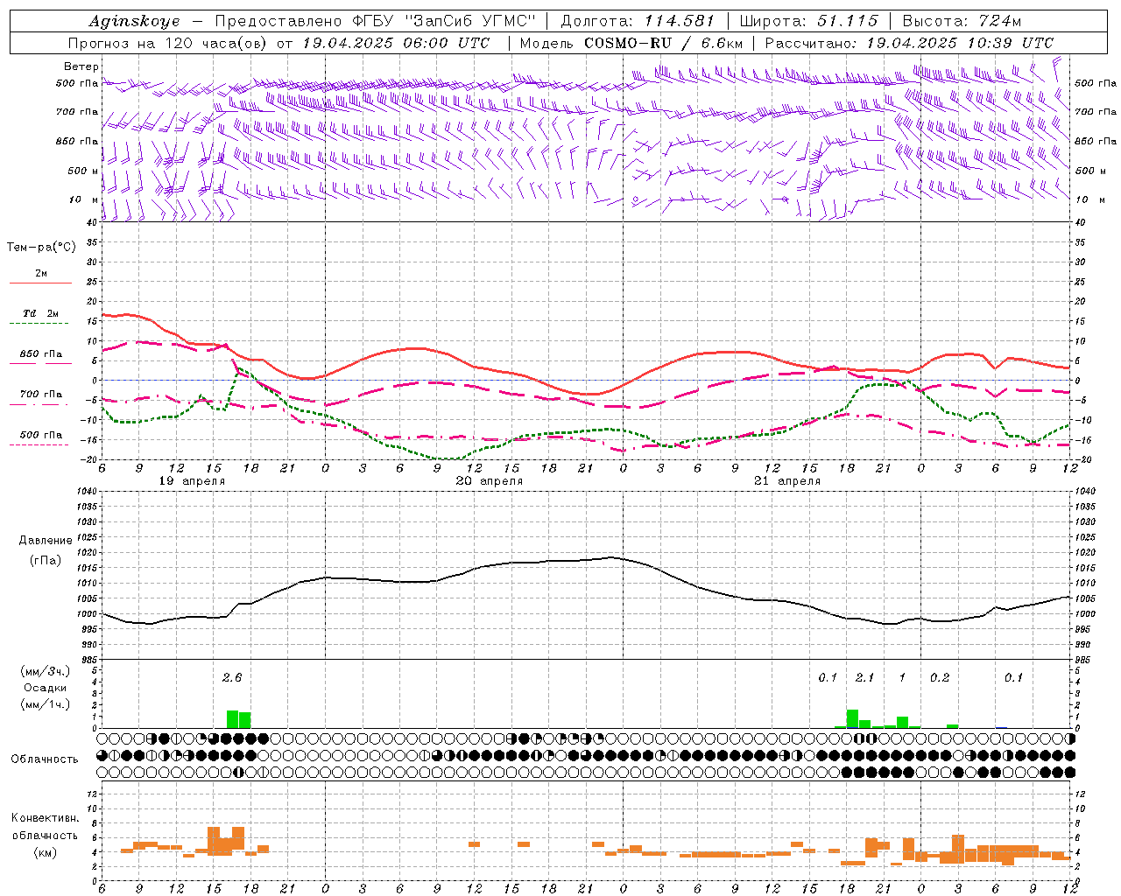Click the solid red 2м legend line sample

click(40, 283)
